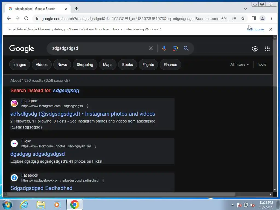Click the forward navigation arrow
The width and height of the screenshot is (280, 210).
(x=17, y=18)
